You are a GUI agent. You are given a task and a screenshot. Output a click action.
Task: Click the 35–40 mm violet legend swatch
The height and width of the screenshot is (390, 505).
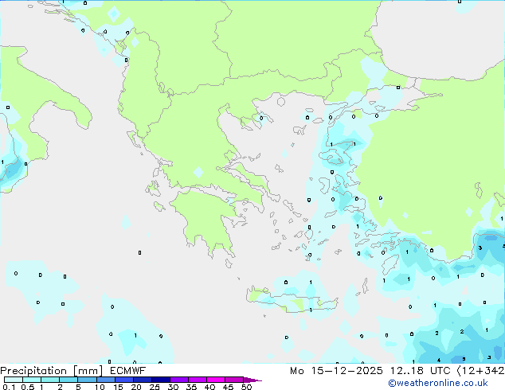click(x=197, y=380)
